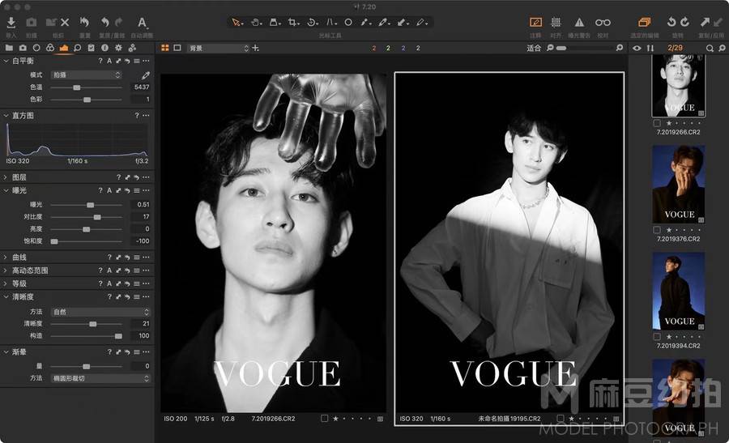729x443 pixels.
Task: Collapse the 曝光 exposure panel
Action: pyautogui.click(x=6, y=190)
